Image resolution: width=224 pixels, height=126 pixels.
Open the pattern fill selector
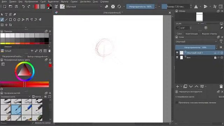(43, 6)
